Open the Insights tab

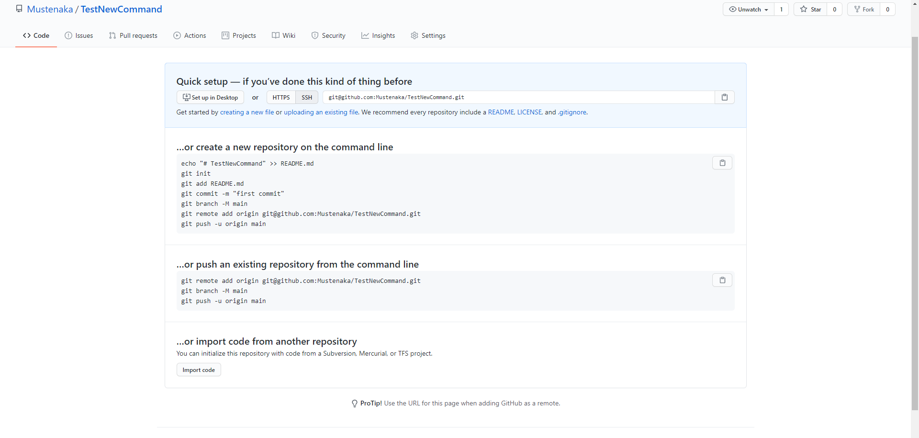(378, 35)
